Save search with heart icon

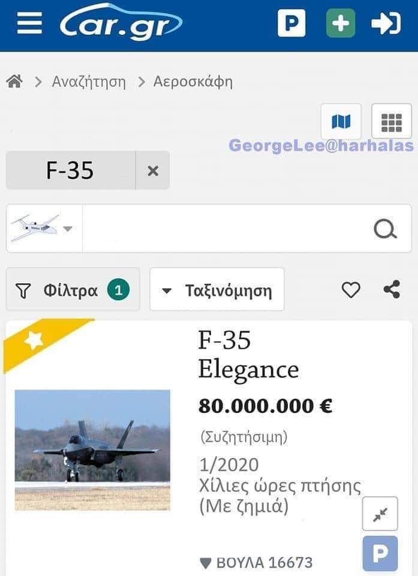(x=351, y=290)
